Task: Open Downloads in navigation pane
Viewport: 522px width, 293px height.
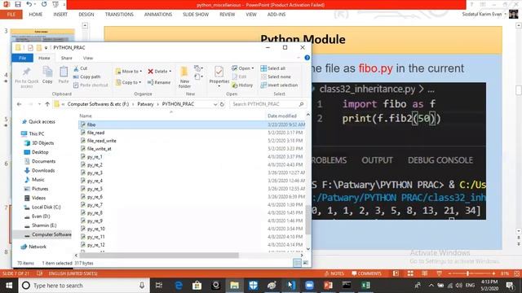Action: [x=43, y=170]
